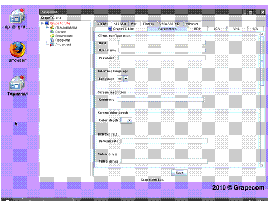Click the scrollbar down arrow in Parameters panel
The image size is (269, 203).
point(262,165)
